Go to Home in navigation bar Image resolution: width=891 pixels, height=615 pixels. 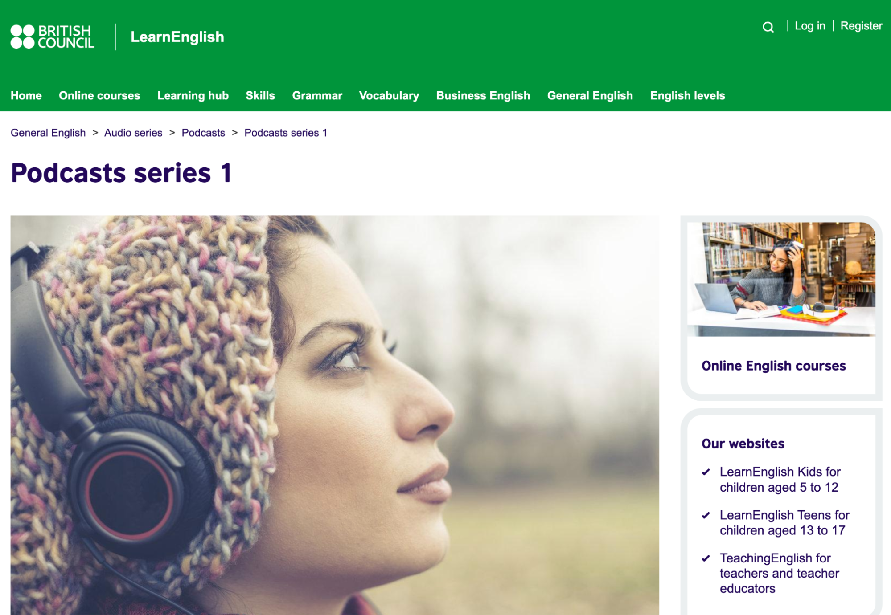[x=26, y=96]
